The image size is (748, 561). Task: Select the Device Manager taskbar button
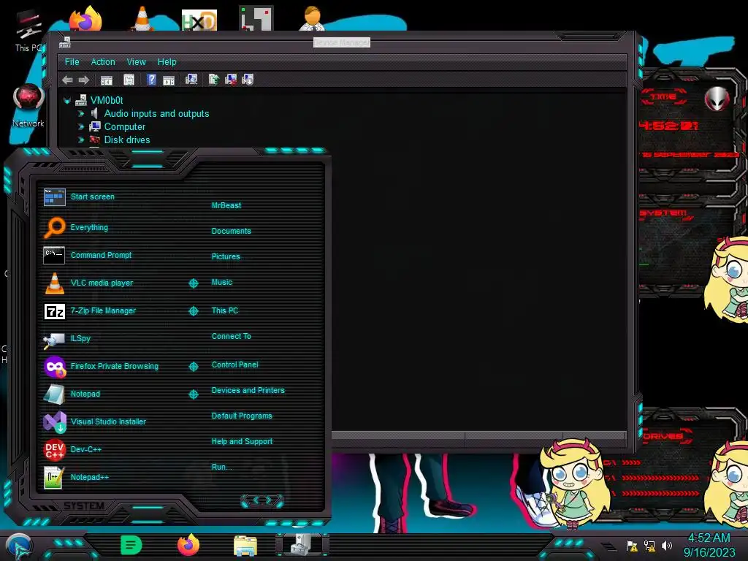pyautogui.click(x=302, y=545)
